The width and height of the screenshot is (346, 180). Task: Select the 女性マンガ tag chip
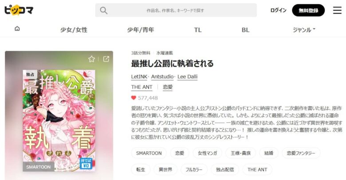pyautogui.click(x=208, y=153)
